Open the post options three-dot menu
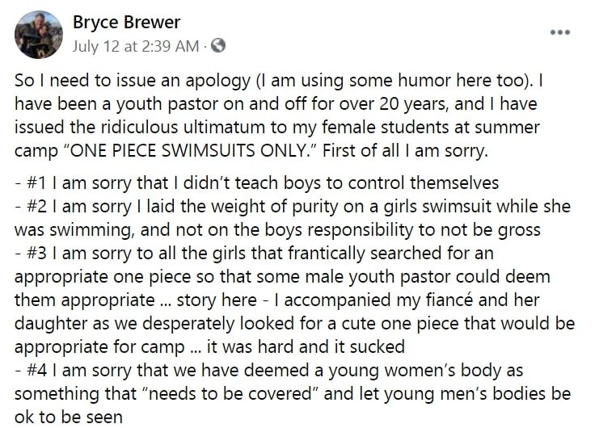This screenshot has width=599, height=428. point(560,32)
